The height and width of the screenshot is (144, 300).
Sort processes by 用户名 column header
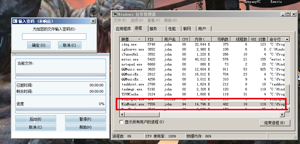tap(171, 39)
